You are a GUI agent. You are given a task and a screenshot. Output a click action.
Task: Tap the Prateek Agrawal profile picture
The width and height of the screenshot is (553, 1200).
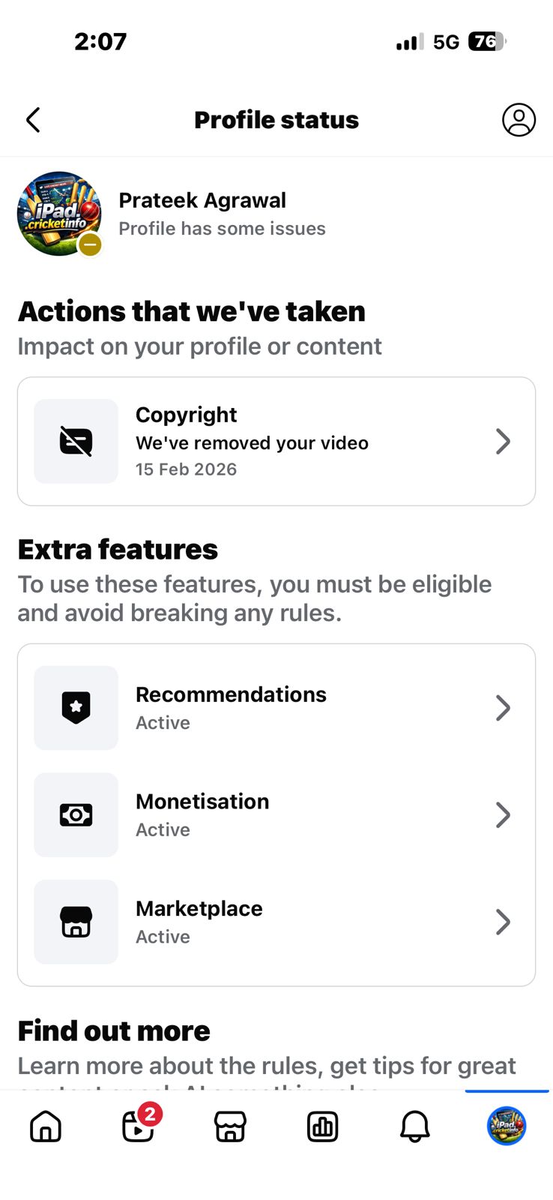(59, 214)
